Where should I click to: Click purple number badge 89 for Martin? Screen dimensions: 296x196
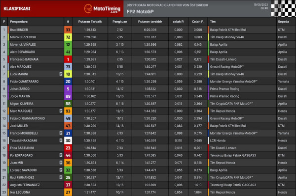tap(68, 96)
